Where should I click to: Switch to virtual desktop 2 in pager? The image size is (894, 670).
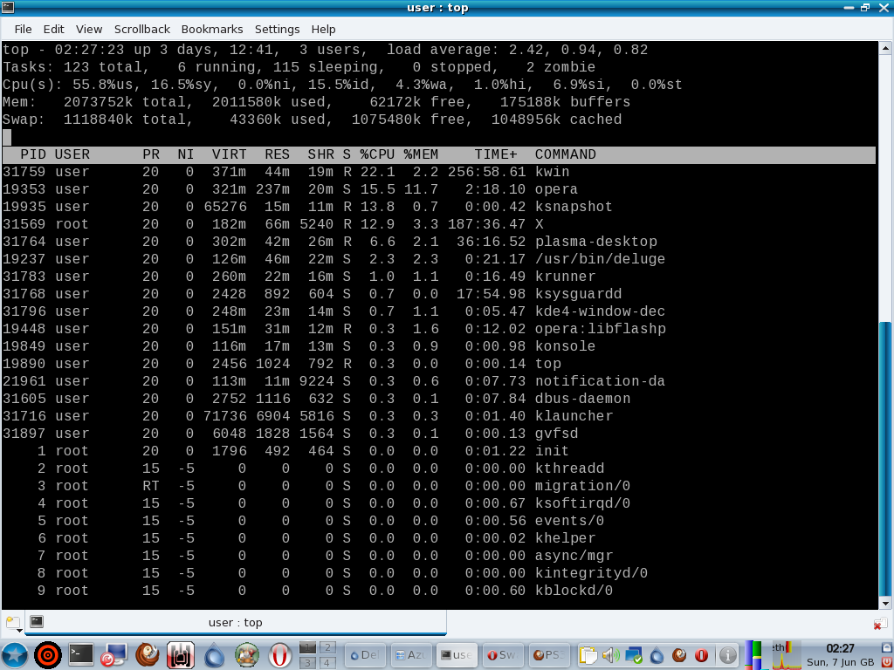[x=327, y=647]
